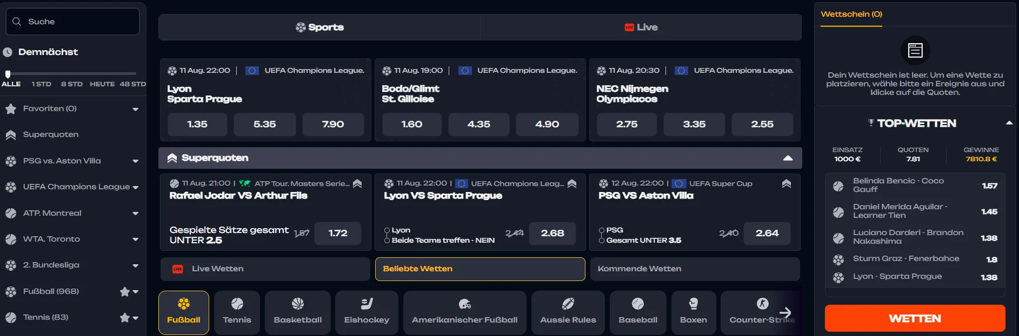Select the Aussie Rules sport tile

(568, 313)
